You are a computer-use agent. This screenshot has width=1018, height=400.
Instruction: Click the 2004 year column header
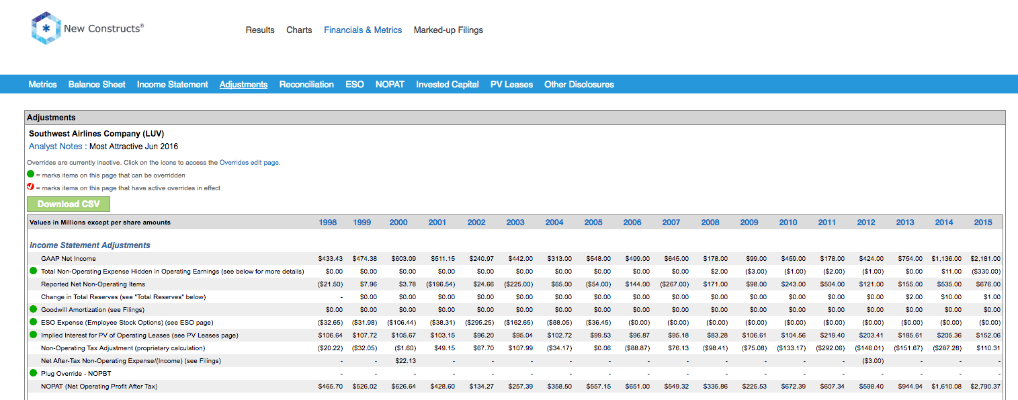click(x=554, y=222)
